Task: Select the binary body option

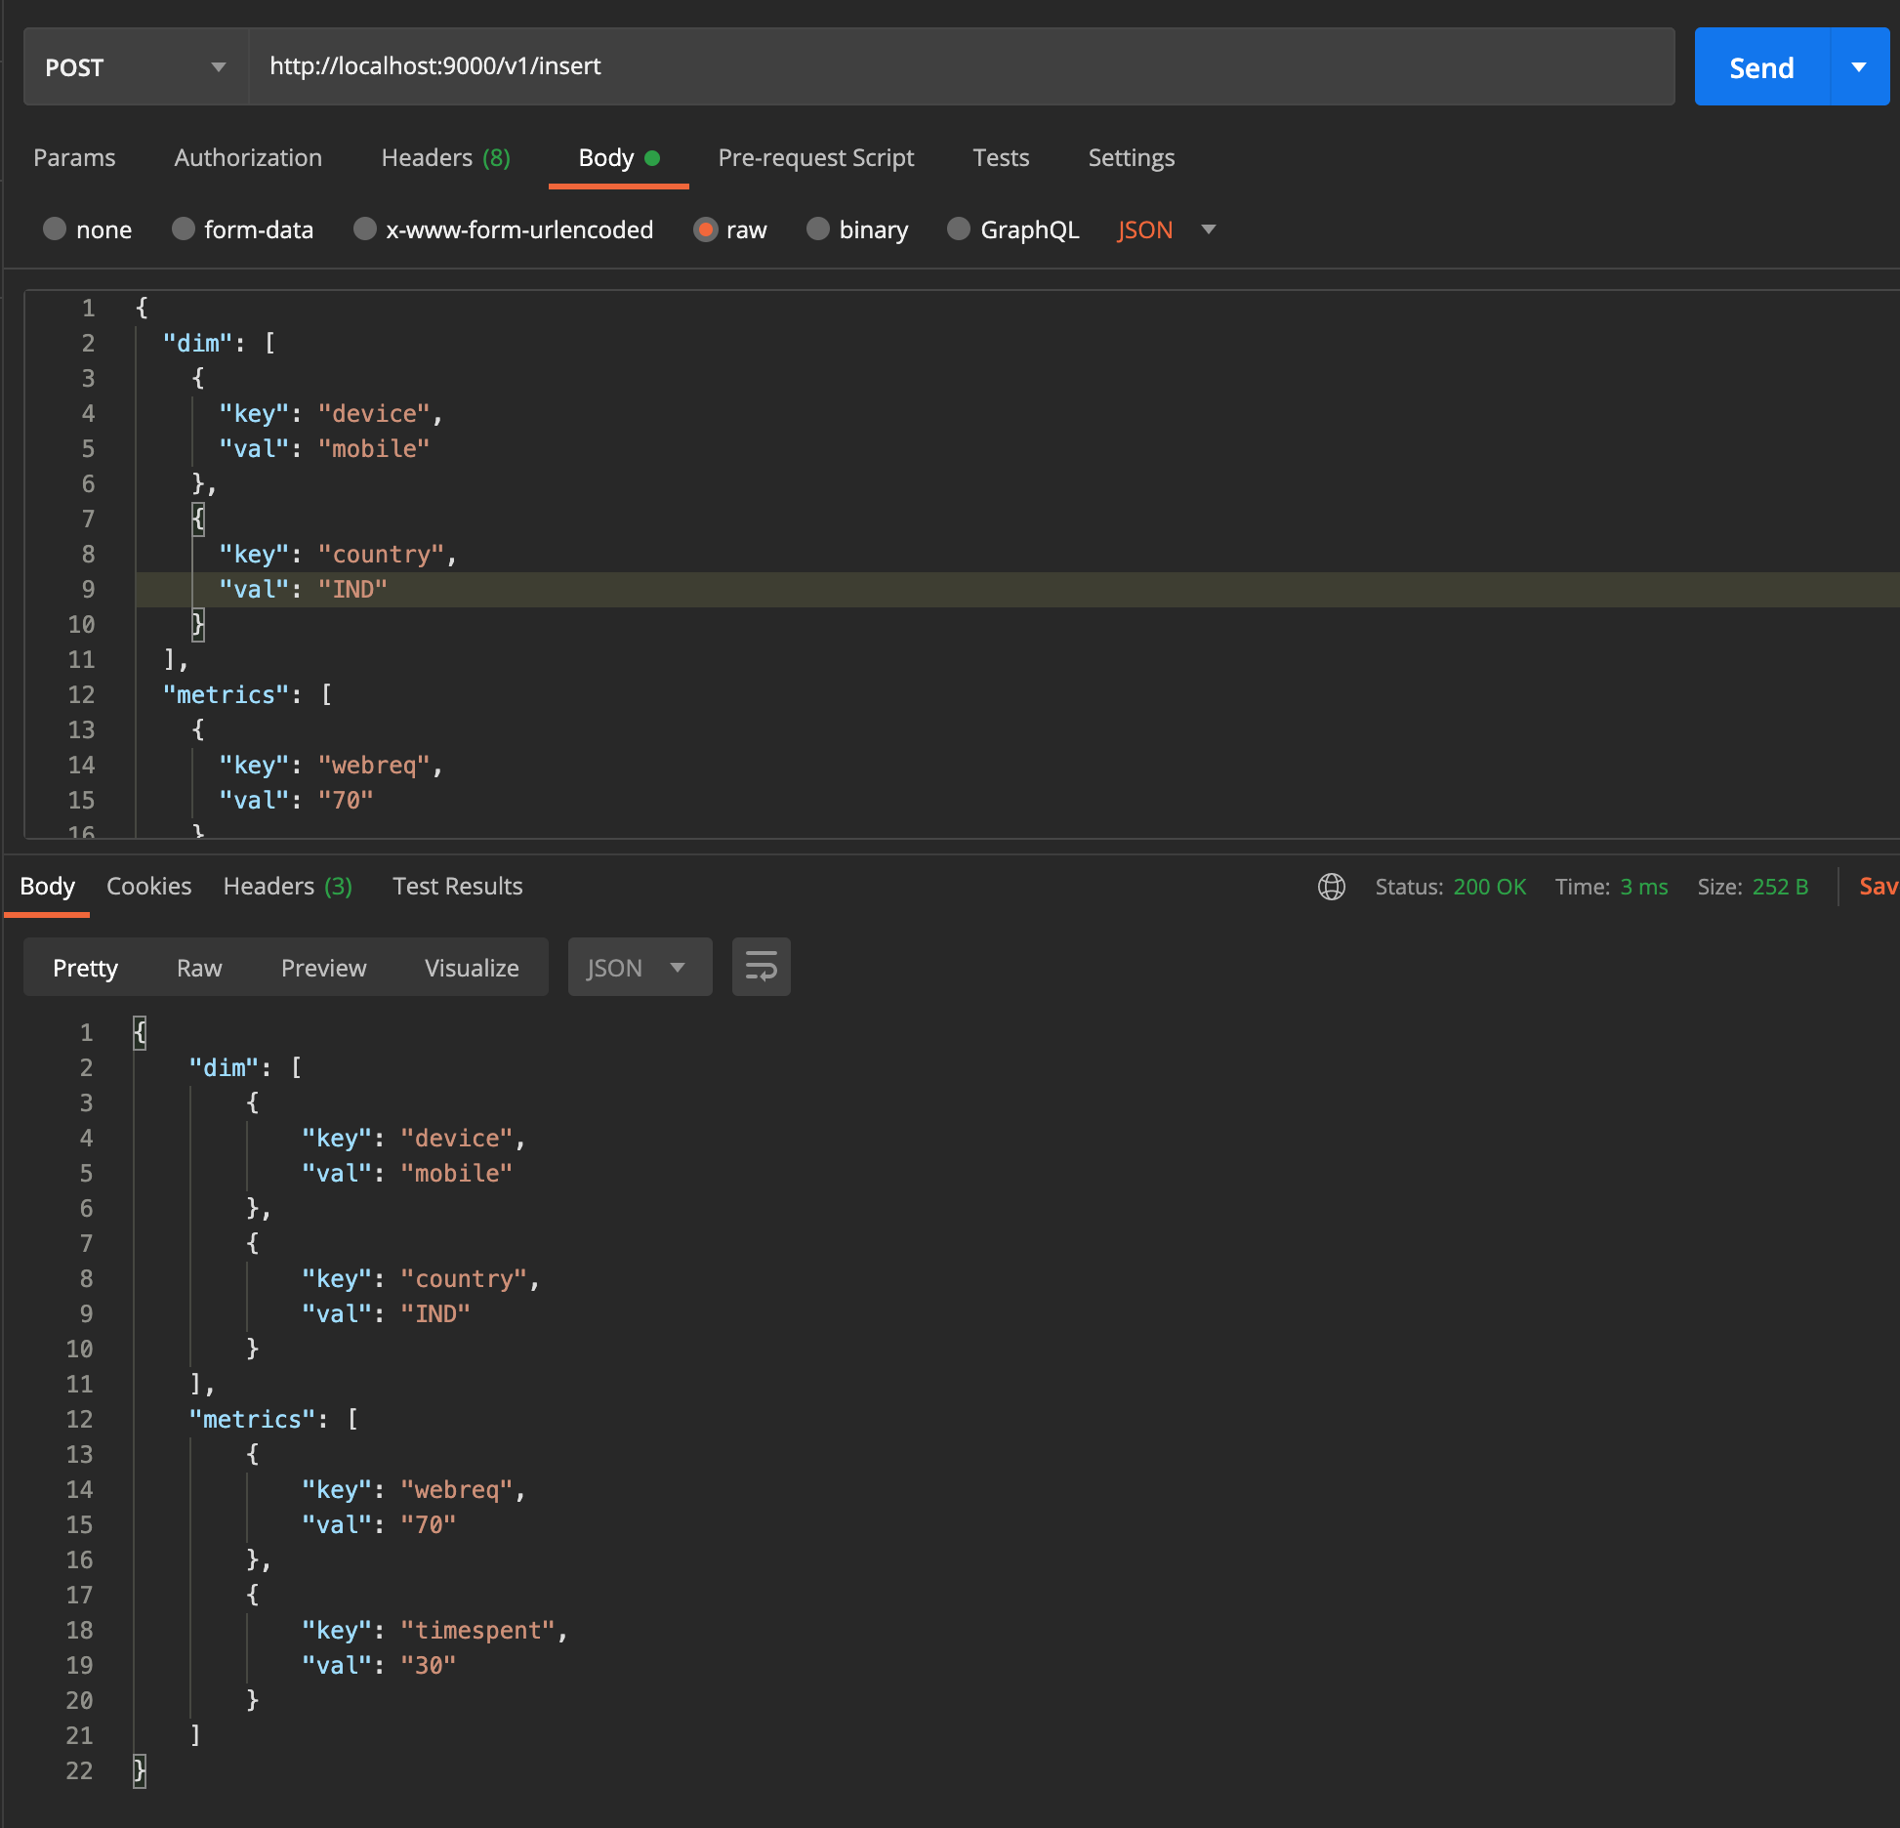Action: 818,229
